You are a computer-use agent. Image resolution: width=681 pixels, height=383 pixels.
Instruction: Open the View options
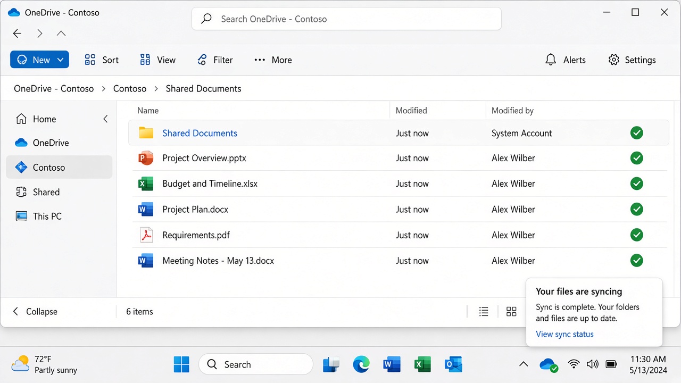tap(157, 60)
